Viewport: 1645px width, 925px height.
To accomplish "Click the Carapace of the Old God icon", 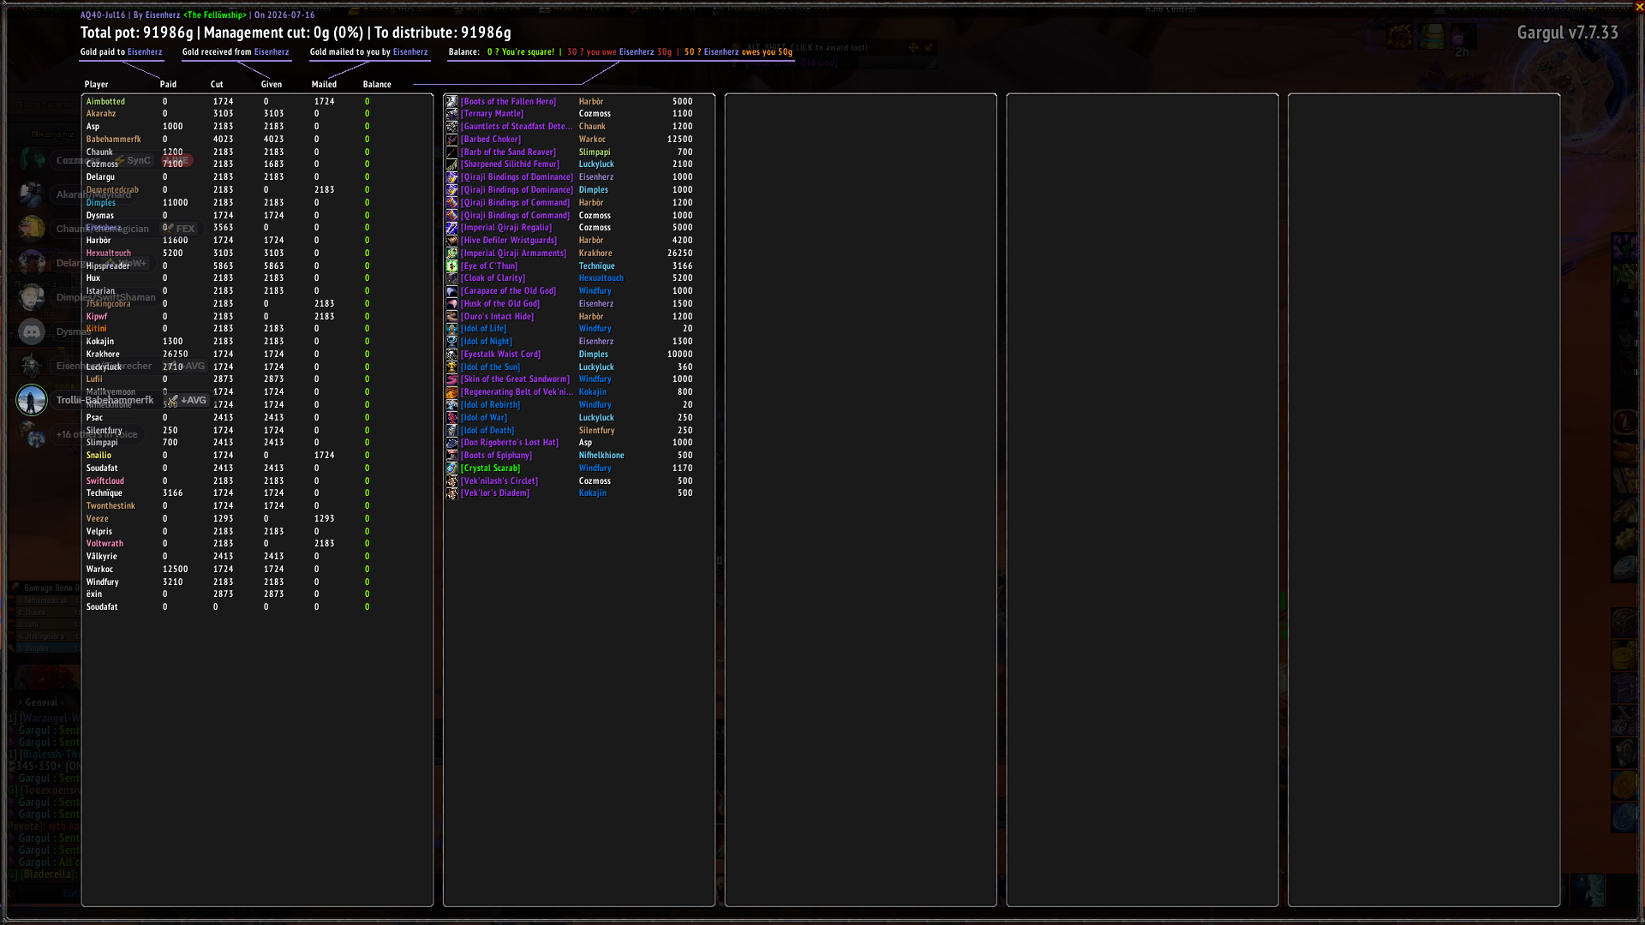I will pos(452,291).
